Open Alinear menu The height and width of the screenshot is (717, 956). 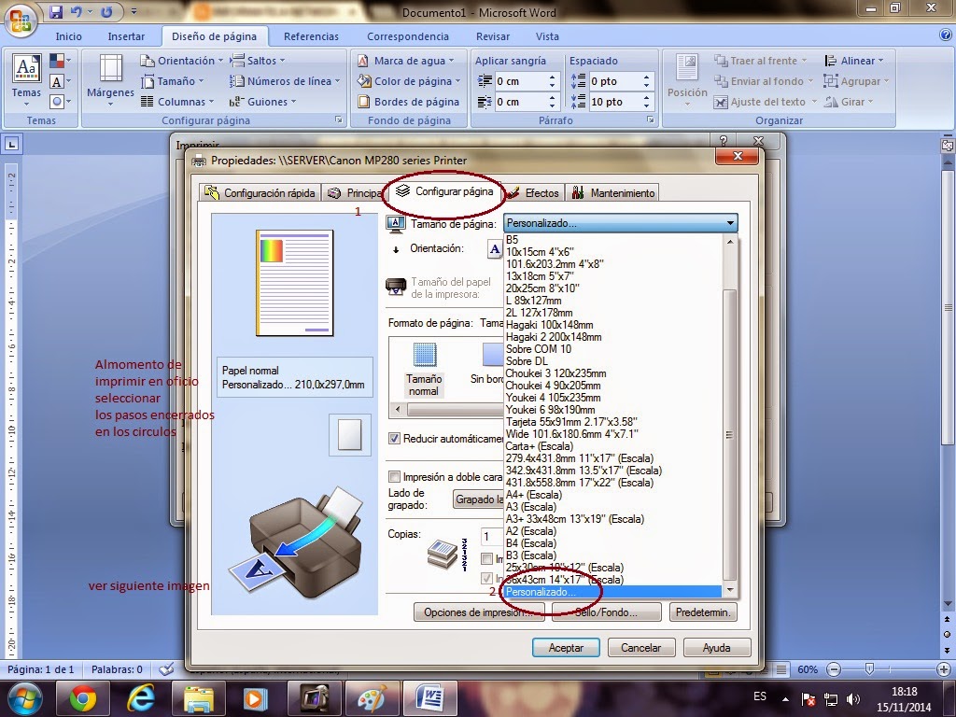(853, 61)
